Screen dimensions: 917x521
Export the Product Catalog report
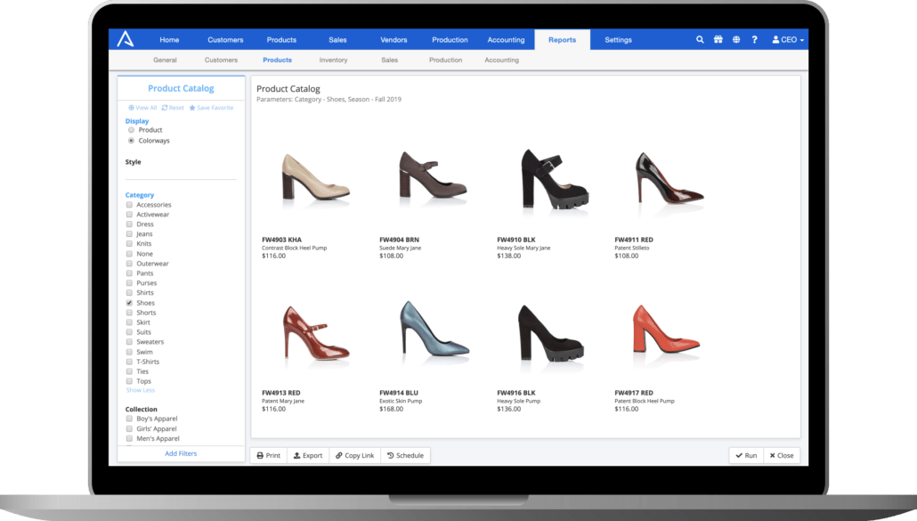click(x=307, y=455)
